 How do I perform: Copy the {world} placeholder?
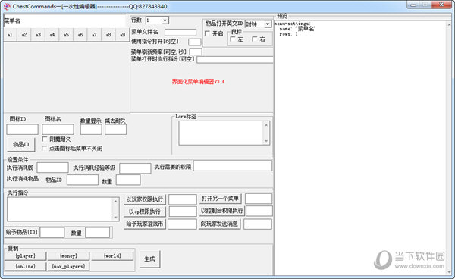coord(112,255)
